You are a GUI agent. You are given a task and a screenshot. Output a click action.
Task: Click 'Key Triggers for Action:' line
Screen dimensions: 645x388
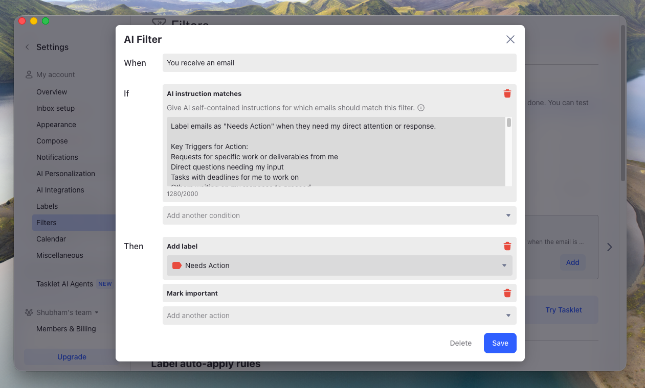[209, 147]
